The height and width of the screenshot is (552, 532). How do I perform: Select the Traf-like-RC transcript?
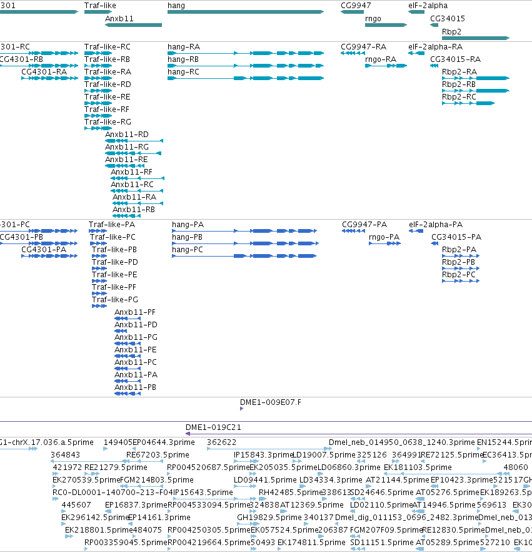[98, 53]
